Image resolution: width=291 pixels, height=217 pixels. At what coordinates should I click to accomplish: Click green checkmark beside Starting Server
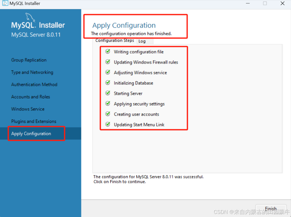(108, 93)
